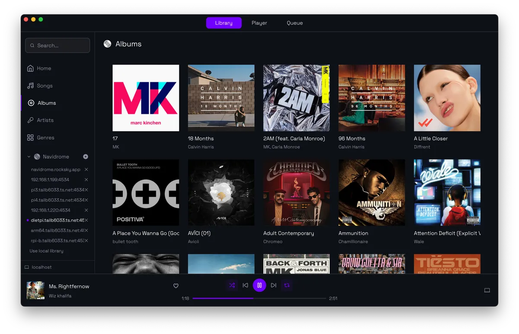Like the current song with heart icon
Screen dimensions: 519x334
pyautogui.click(x=176, y=286)
